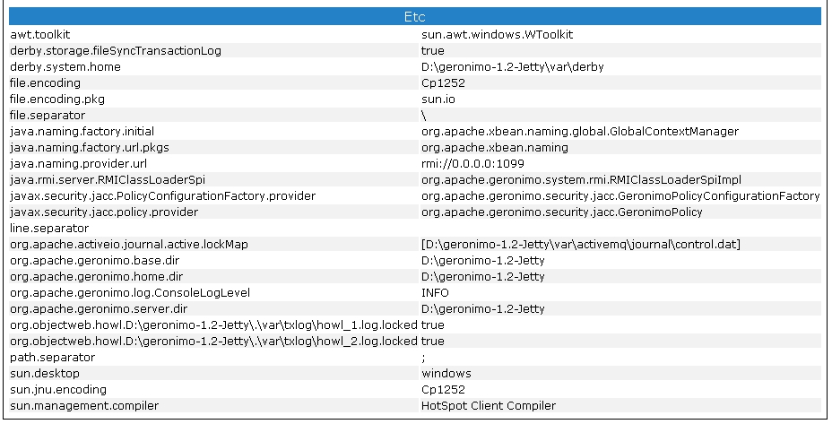Screen dimensions: 832x424
Task: Click the INFO console log level value
Action: pos(435,292)
